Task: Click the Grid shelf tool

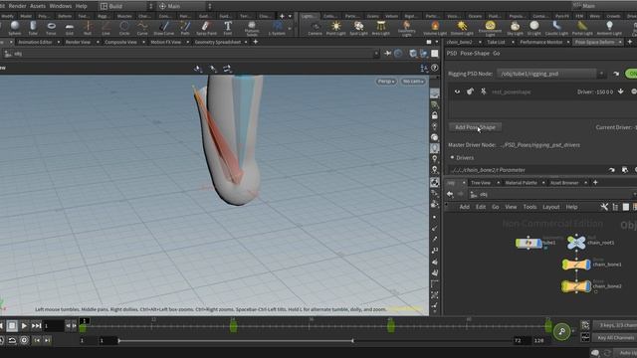Action: point(70,28)
